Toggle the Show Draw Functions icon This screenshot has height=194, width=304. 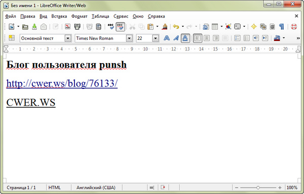point(228,27)
